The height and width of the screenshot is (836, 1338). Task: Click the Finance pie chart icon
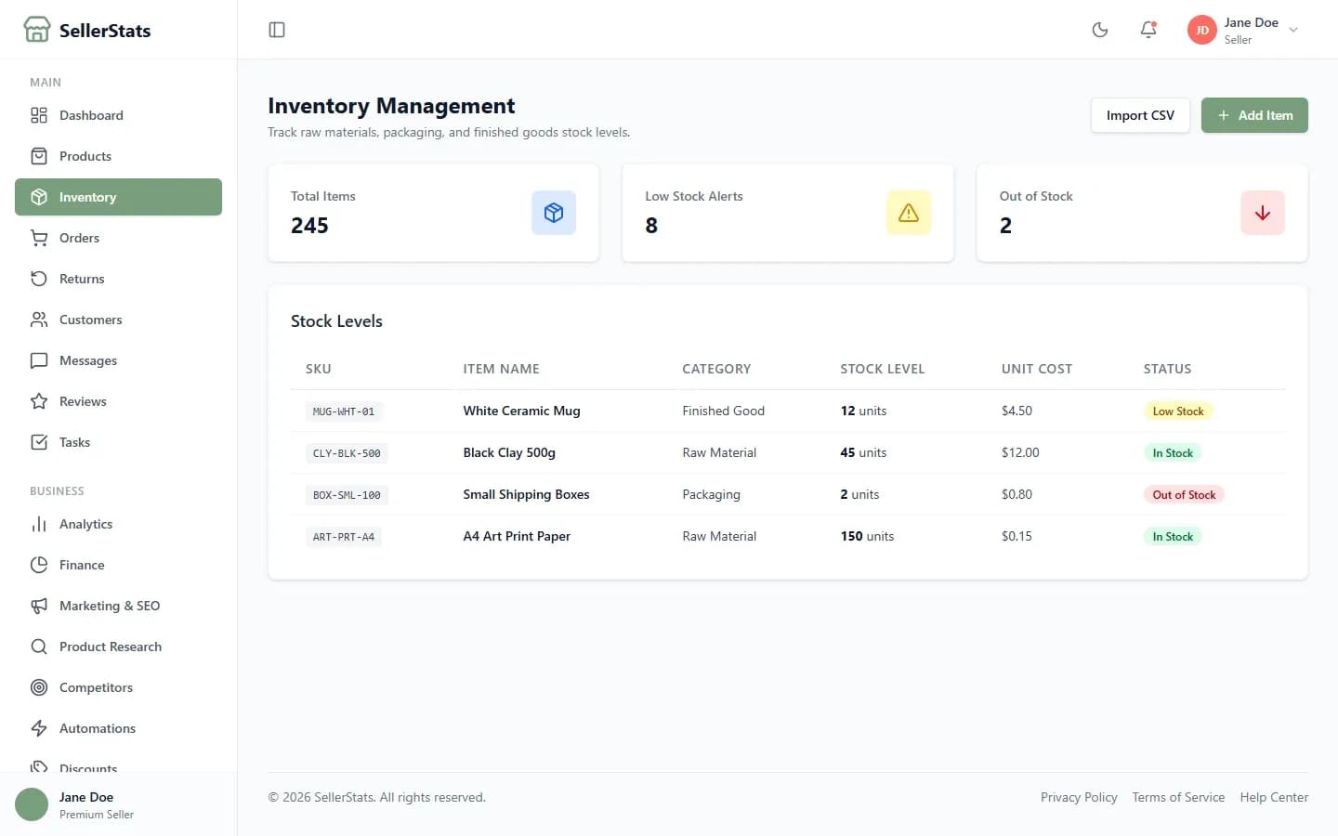39,565
